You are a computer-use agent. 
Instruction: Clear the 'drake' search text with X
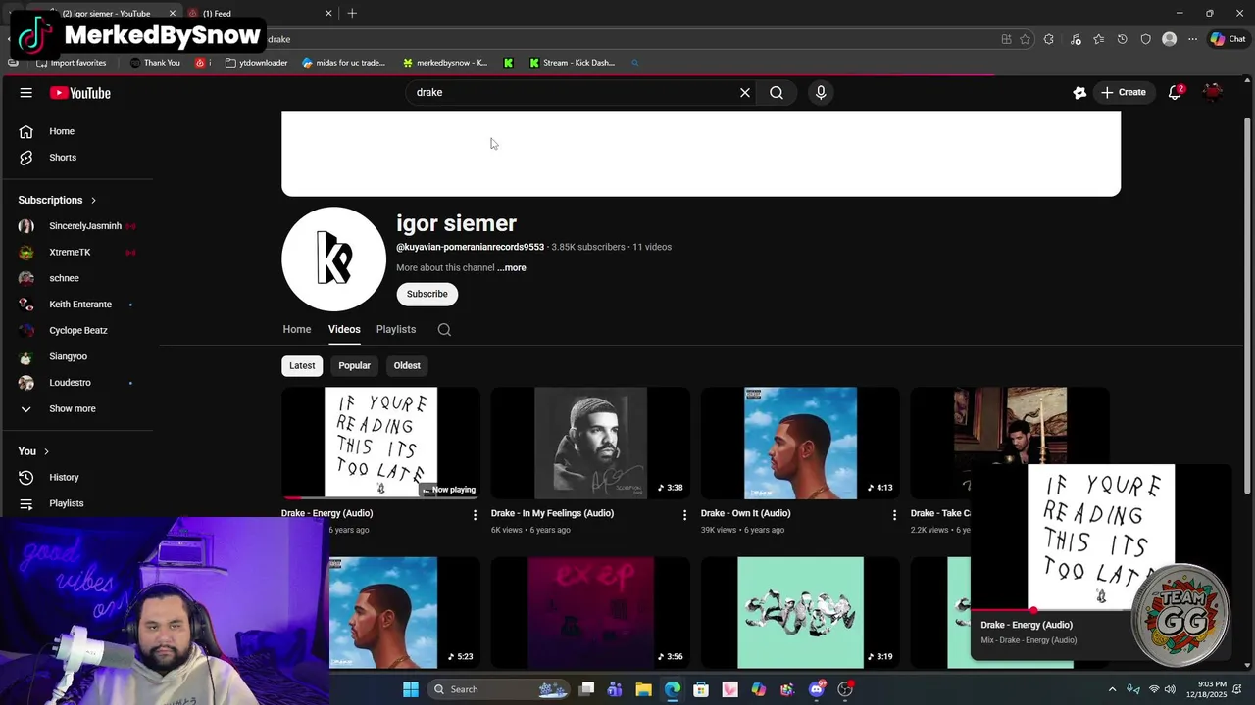[x=745, y=93]
